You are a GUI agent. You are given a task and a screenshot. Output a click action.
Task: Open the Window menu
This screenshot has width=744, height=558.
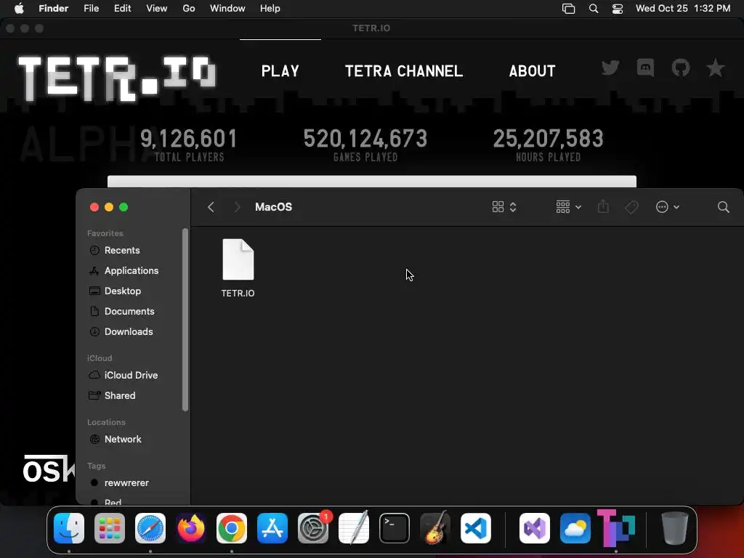pyautogui.click(x=227, y=8)
